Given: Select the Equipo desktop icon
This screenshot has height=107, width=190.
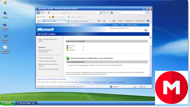Looking at the screenshot, I should [x=5, y=15].
